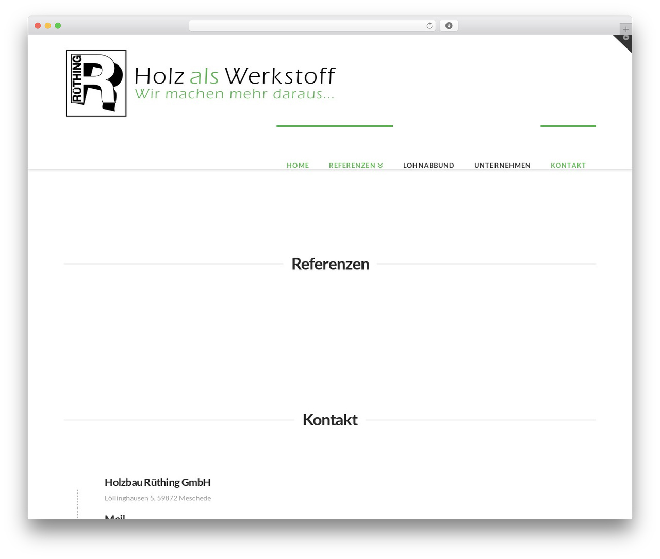The height and width of the screenshot is (559, 660).
Task: Click the Referenzen section heading
Action: pyautogui.click(x=330, y=264)
